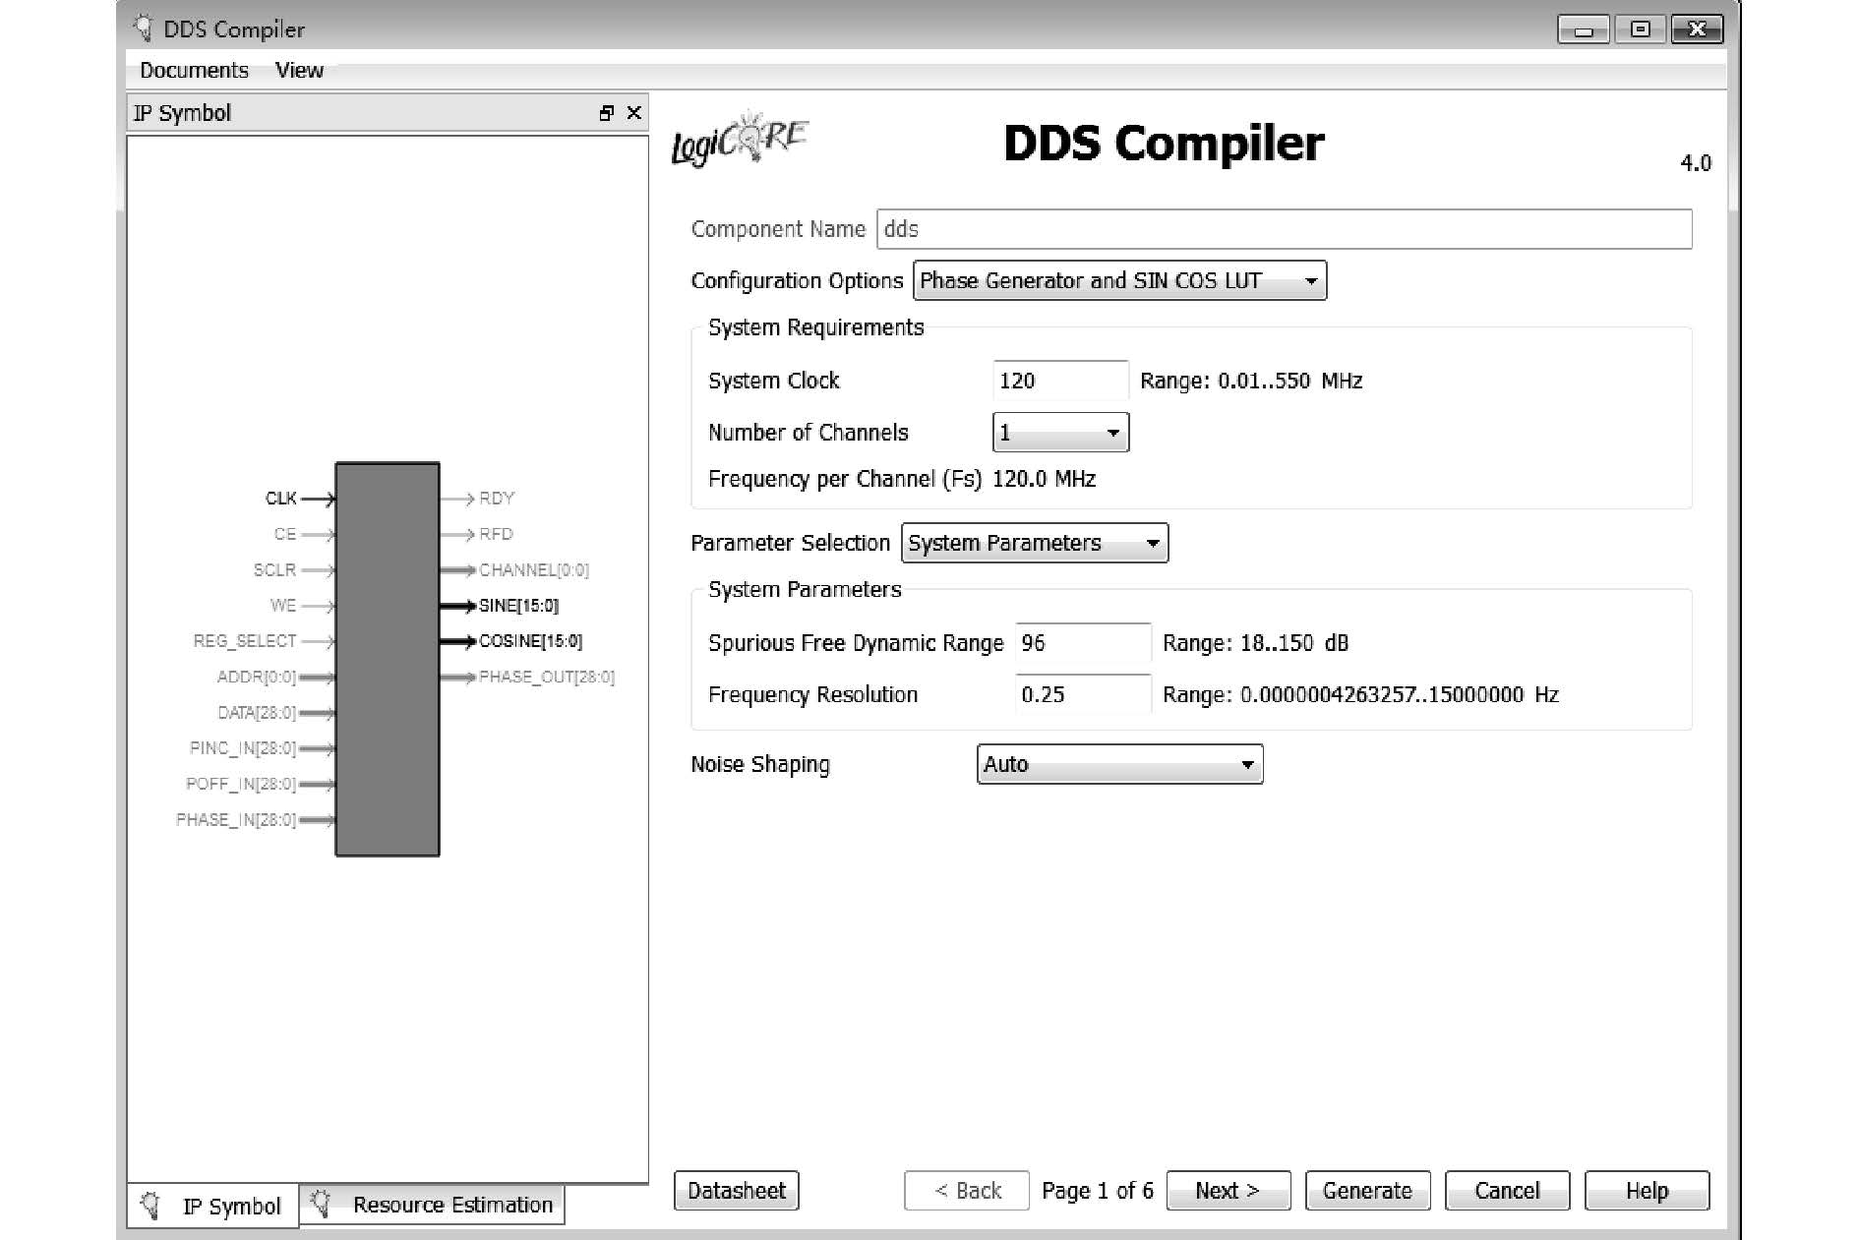Float the IP Symbol panel
Screen dimensions: 1858x1240
pyautogui.click(x=606, y=113)
